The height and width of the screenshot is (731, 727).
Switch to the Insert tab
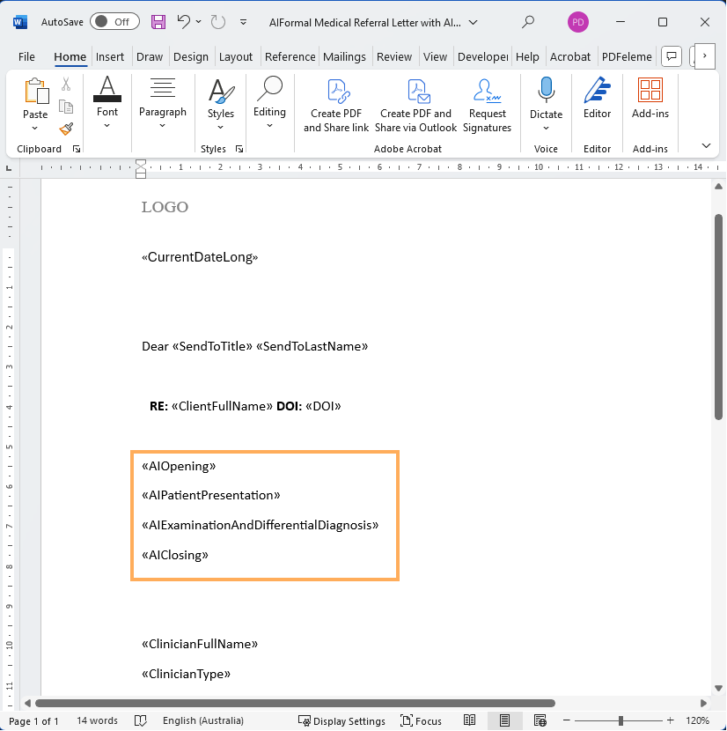[110, 56]
